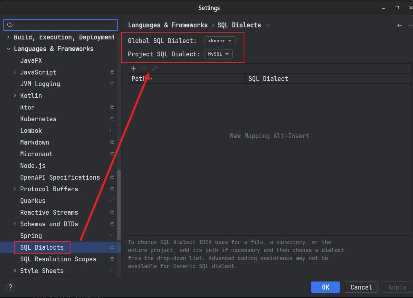Navigate back with the left arrow
Screen dimensions: 413x298
(x=400, y=25)
